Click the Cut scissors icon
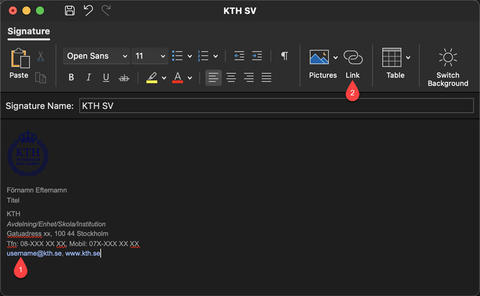The width and height of the screenshot is (480, 296). (x=41, y=56)
